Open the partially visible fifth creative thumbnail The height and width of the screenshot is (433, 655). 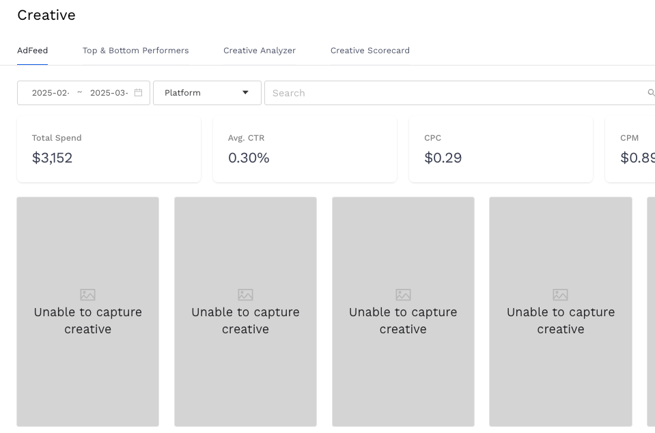(x=651, y=311)
